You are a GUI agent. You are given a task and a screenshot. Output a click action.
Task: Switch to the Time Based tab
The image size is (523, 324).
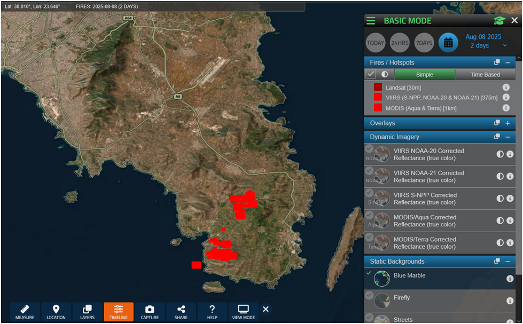(x=485, y=75)
